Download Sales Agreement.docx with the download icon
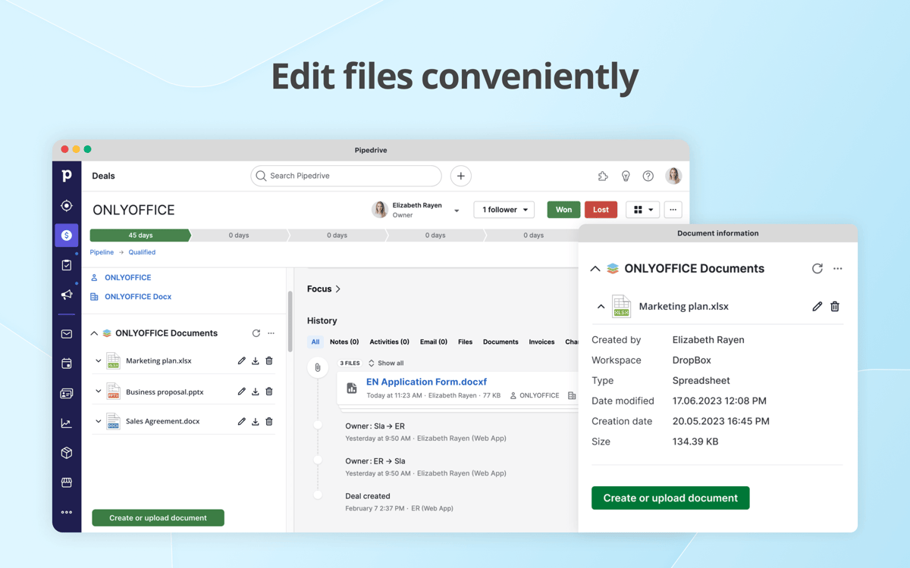This screenshot has height=568, width=910. (255, 421)
